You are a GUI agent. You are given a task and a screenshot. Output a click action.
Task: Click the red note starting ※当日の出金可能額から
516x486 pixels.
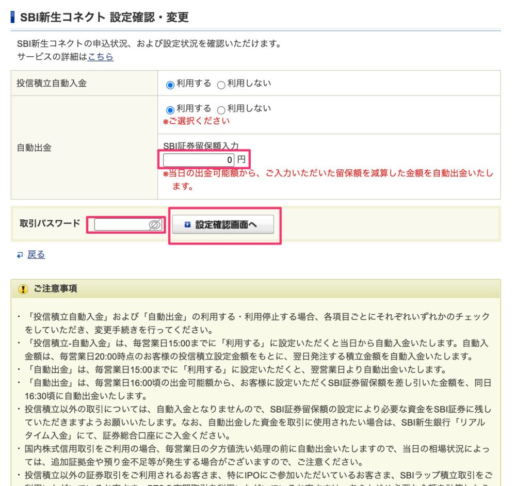pos(328,180)
